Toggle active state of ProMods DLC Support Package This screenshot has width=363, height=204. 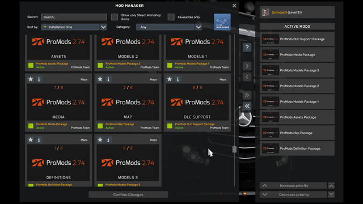click(x=170, y=126)
